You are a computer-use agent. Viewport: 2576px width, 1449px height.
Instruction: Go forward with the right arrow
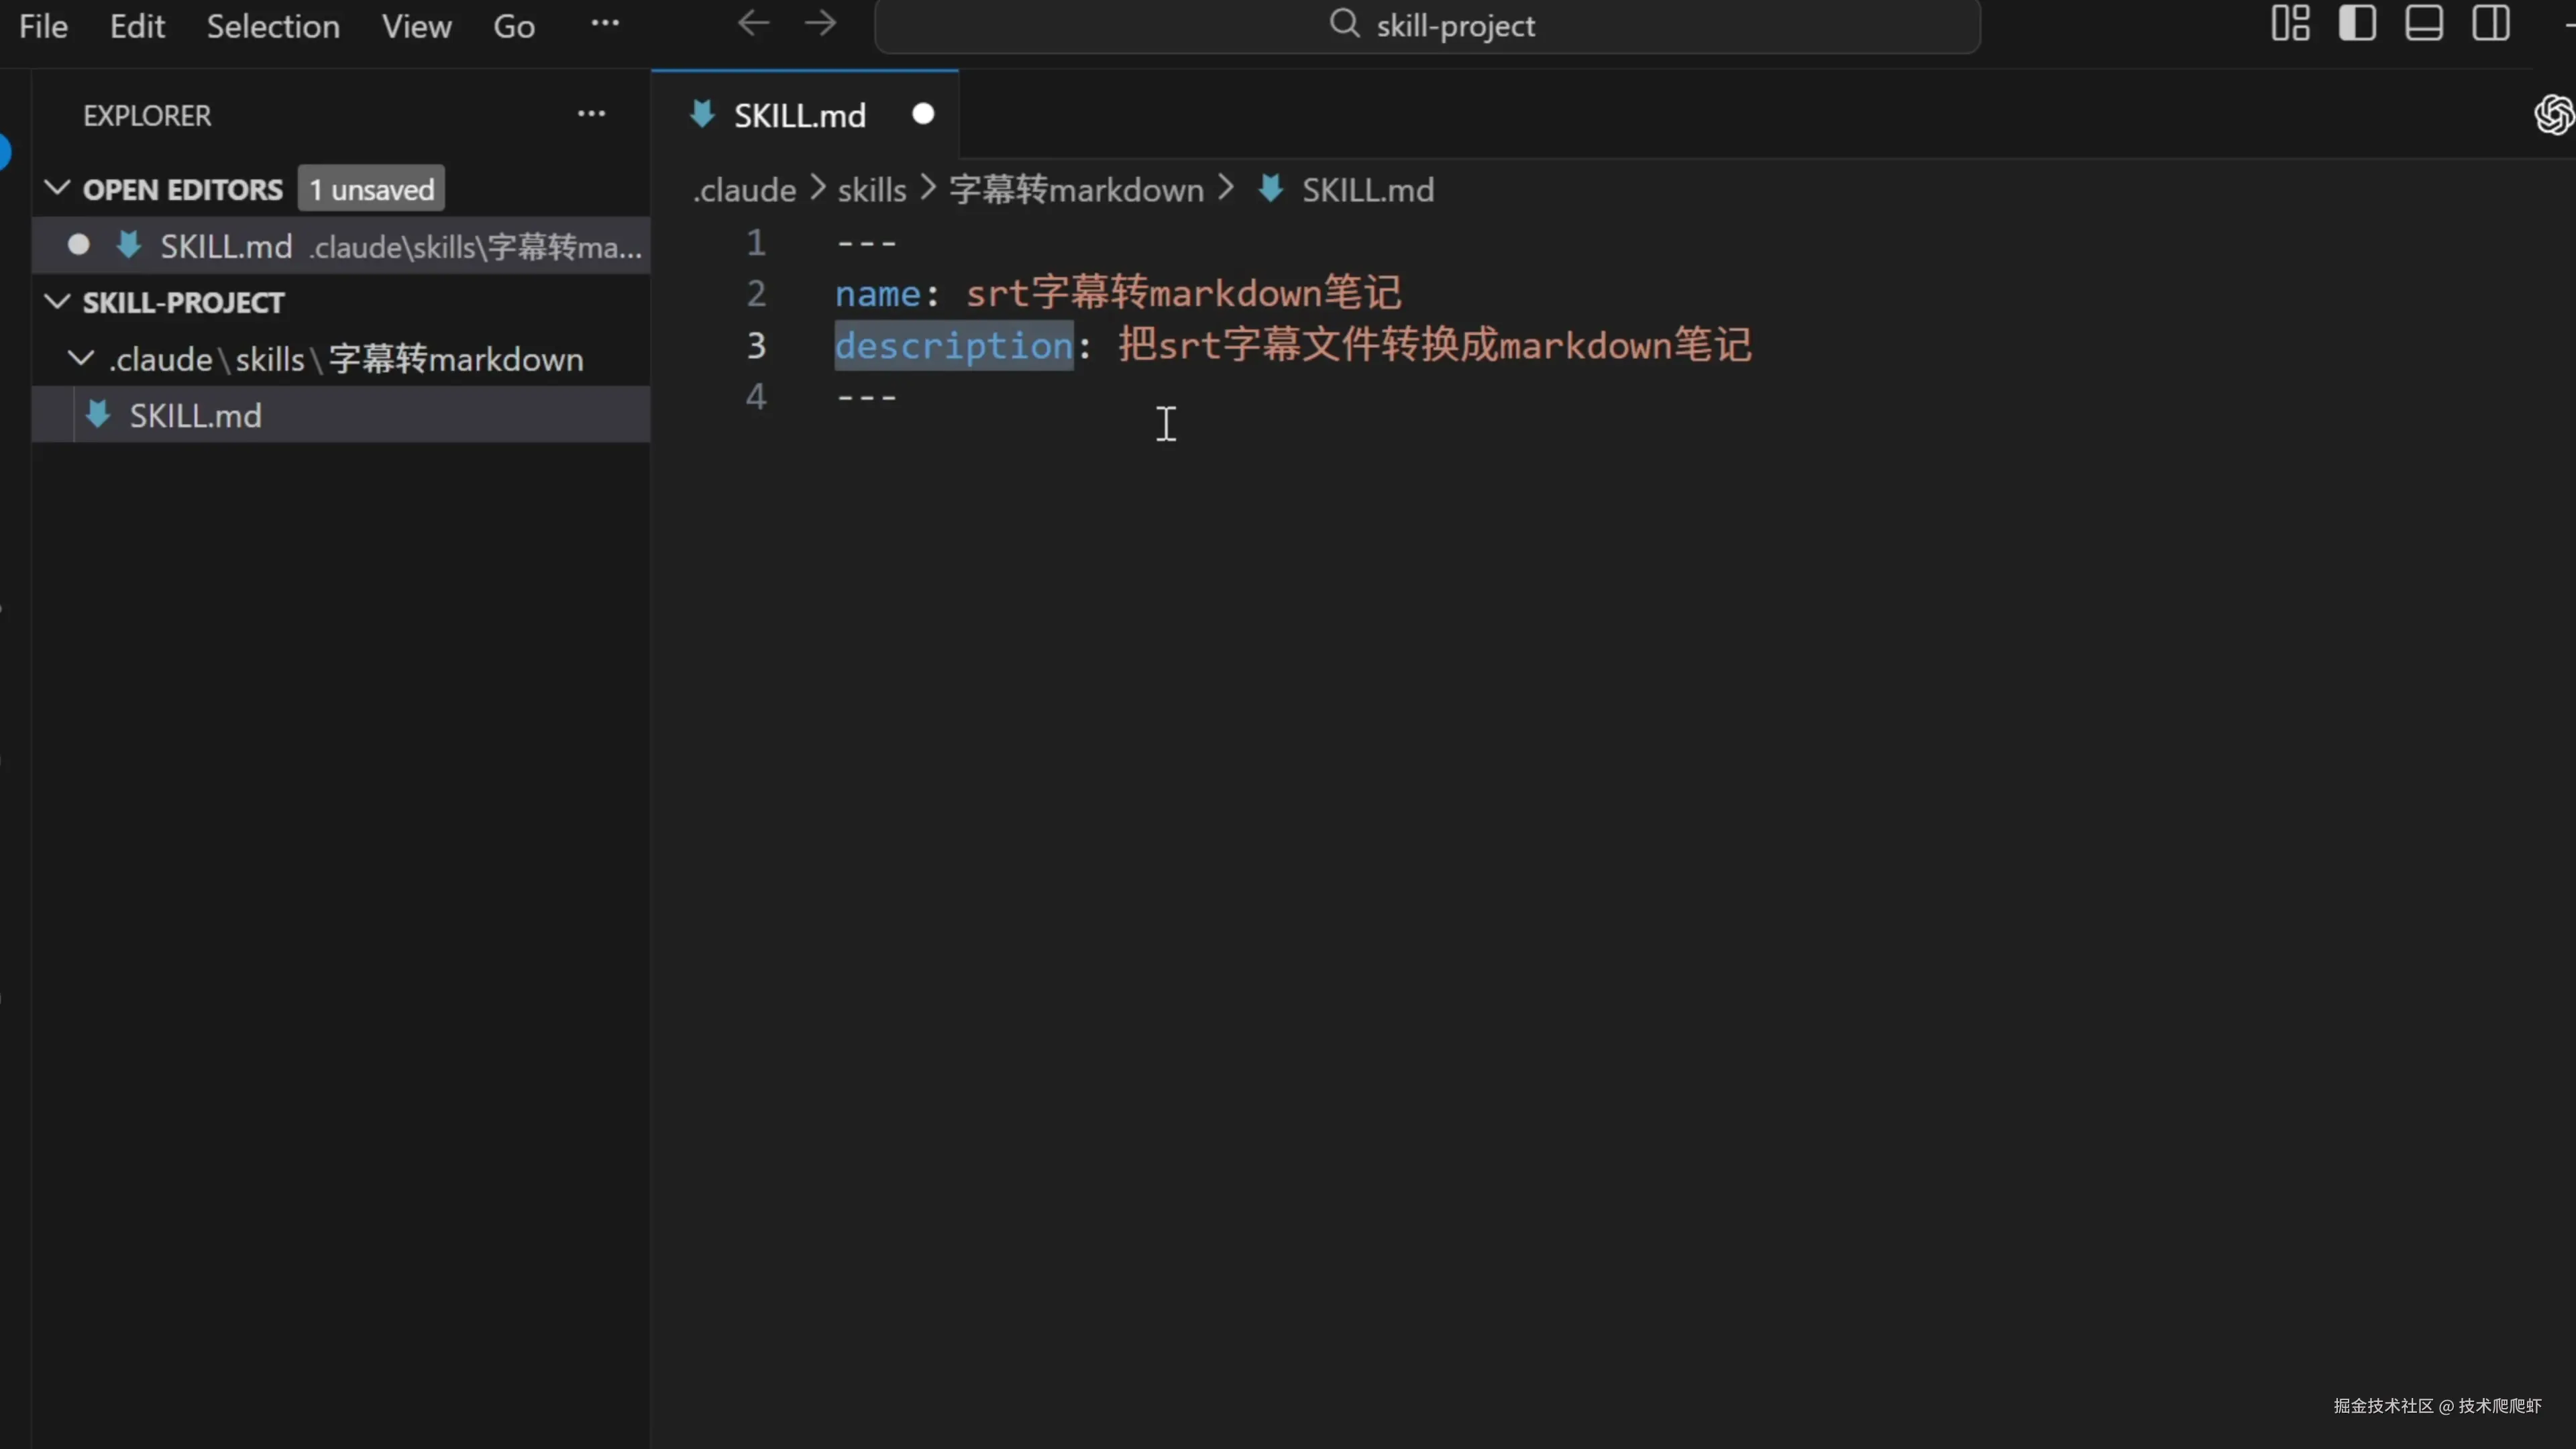tap(820, 24)
